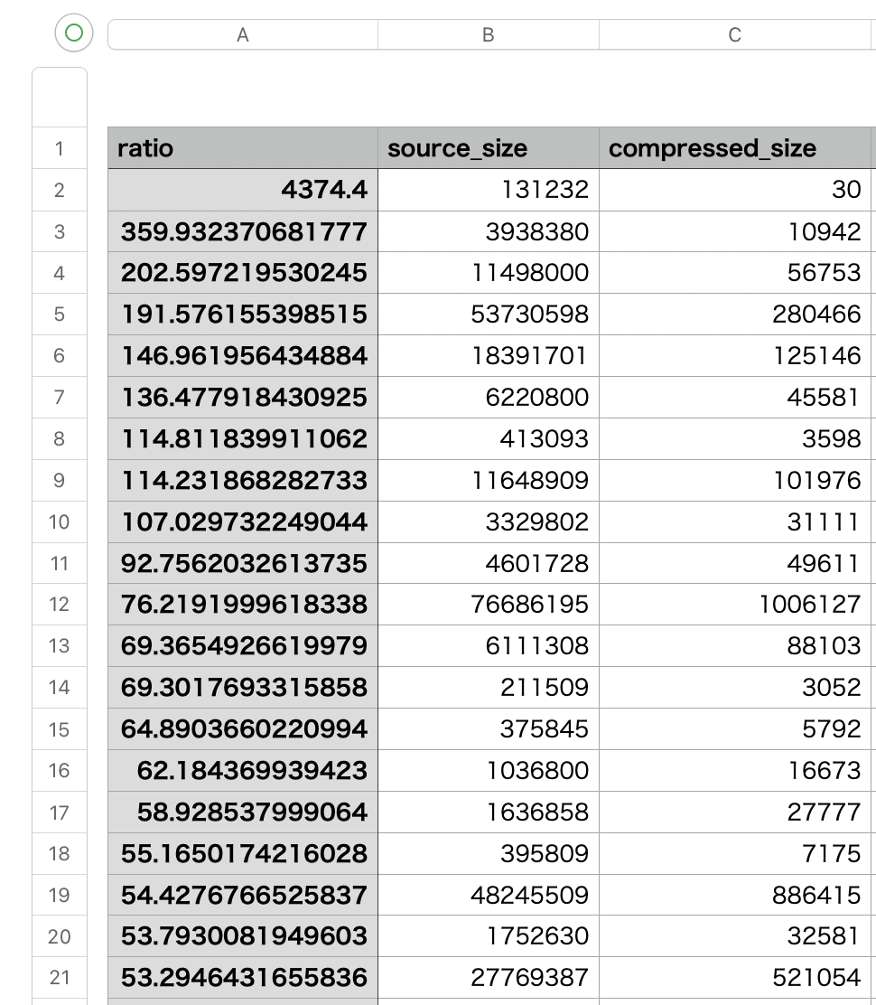Viewport: 876px width, 1005px height.
Task: Click the table select-all circle handle
Action: pos(74,33)
